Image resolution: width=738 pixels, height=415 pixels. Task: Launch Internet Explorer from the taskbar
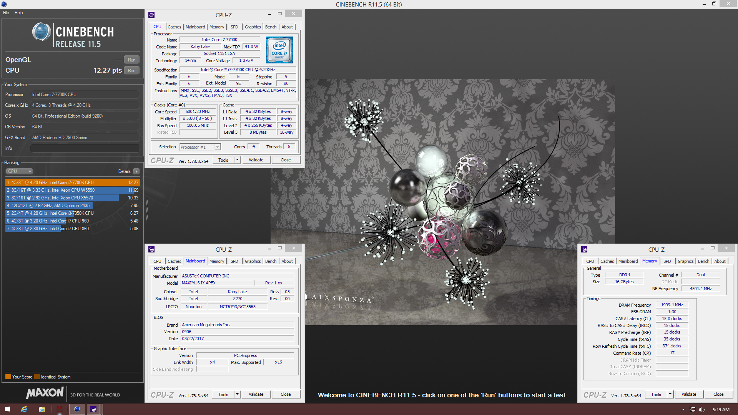pos(24,409)
